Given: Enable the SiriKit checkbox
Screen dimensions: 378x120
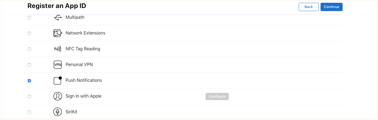Looking at the screenshot, I should click(x=29, y=112).
